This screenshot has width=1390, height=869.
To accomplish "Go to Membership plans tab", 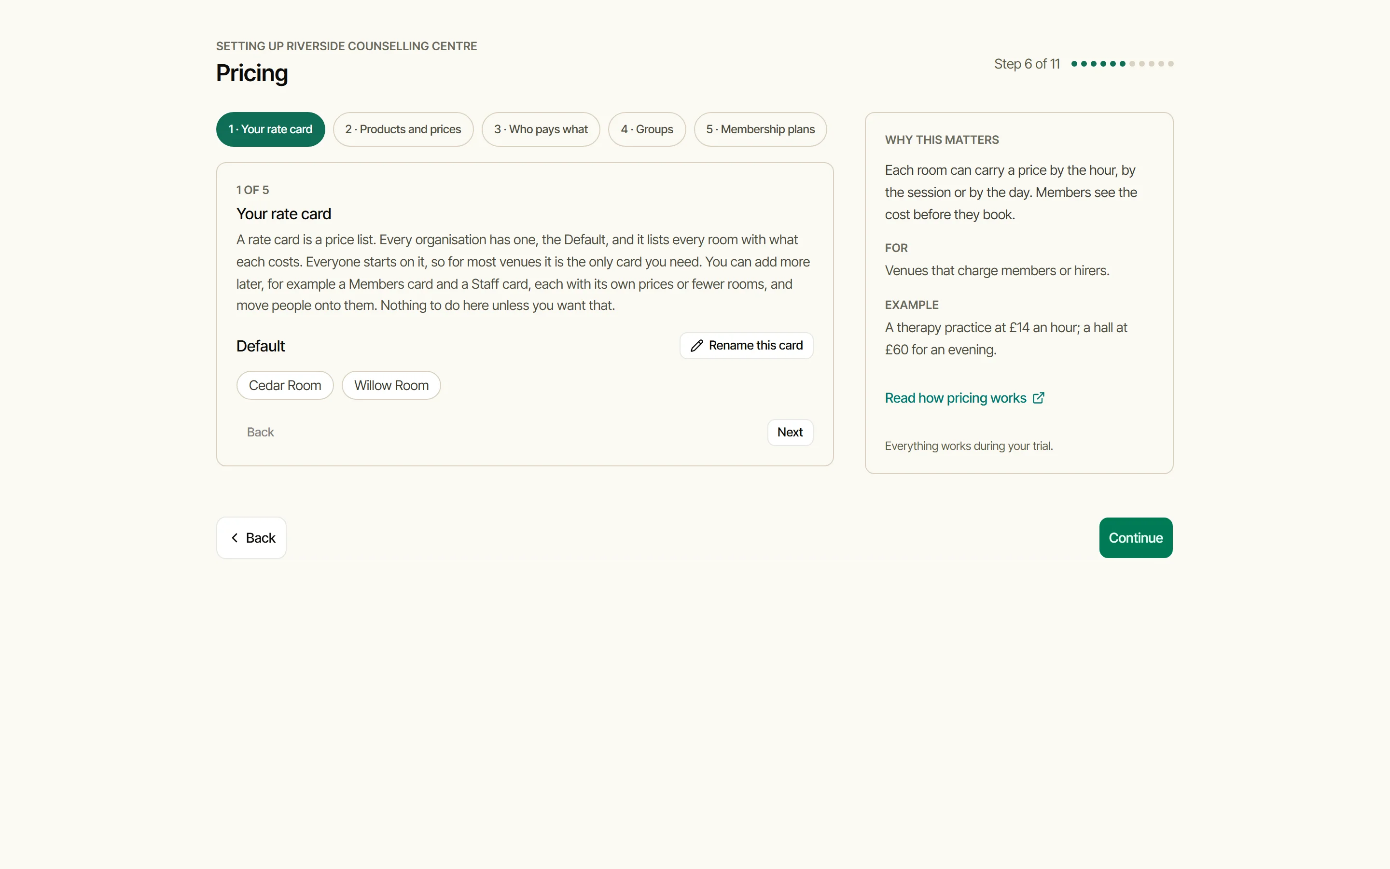I will point(760,129).
